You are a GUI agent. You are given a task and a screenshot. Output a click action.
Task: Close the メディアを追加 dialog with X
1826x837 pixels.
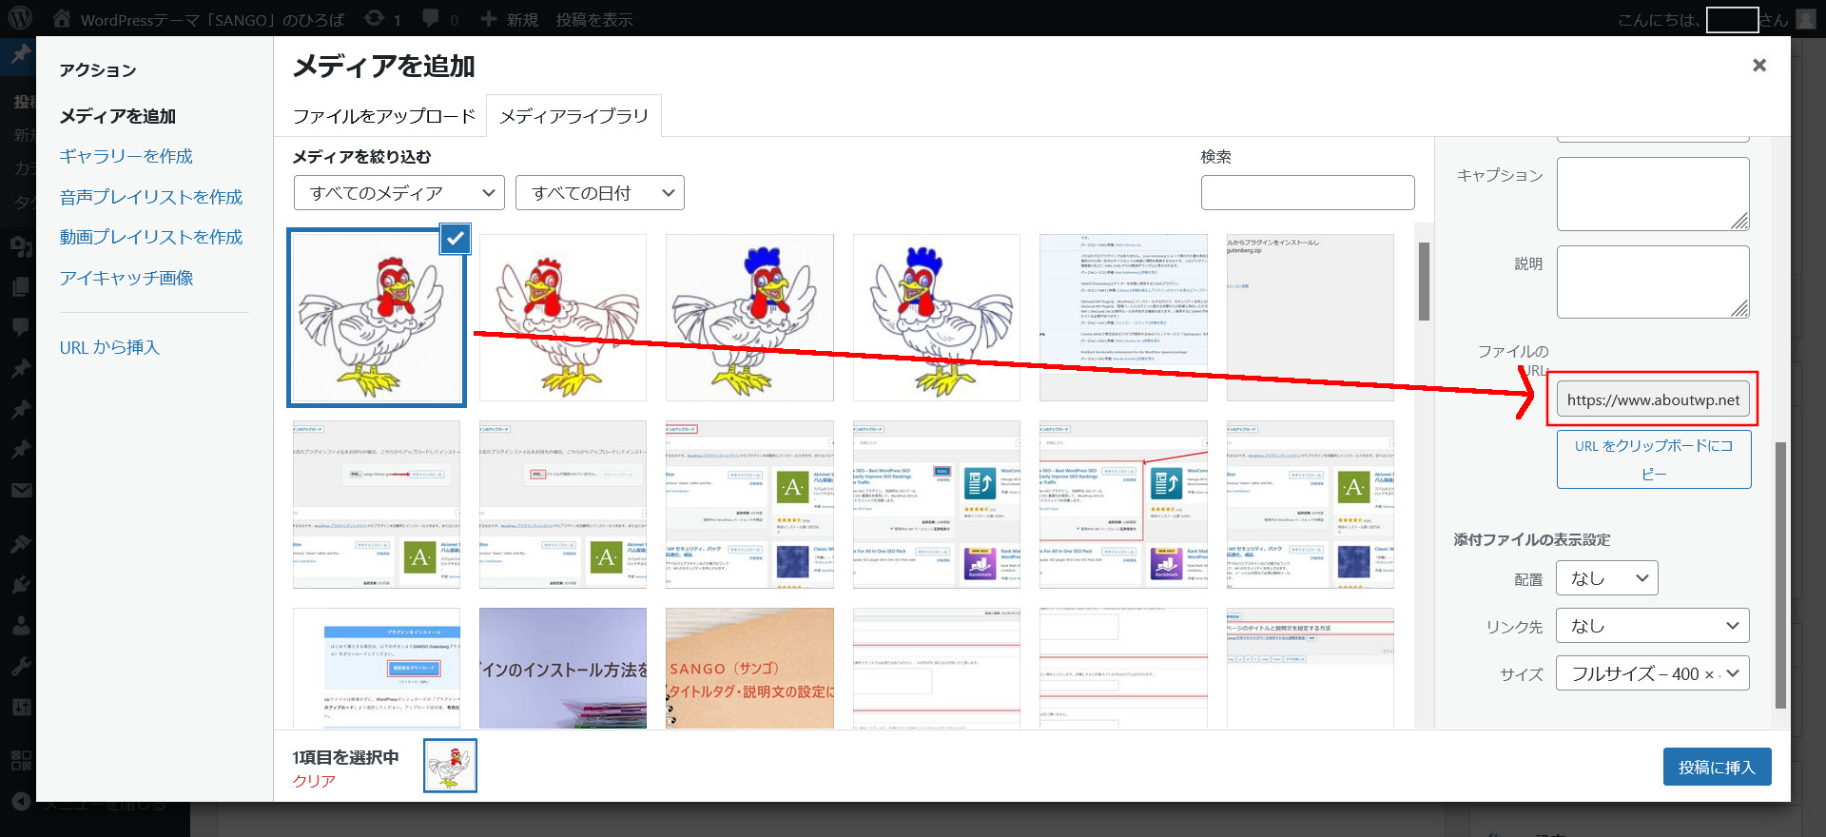pos(1758,65)
